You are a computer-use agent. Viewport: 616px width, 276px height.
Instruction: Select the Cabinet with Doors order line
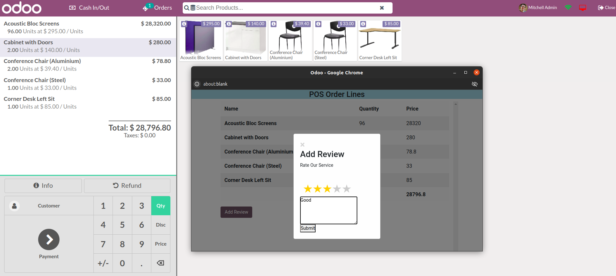point(88,48)
